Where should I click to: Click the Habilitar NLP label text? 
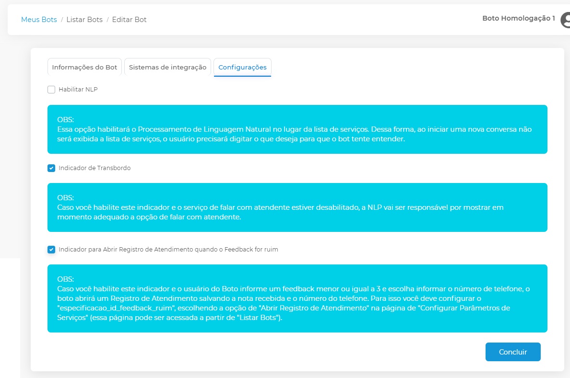[78, 90]
